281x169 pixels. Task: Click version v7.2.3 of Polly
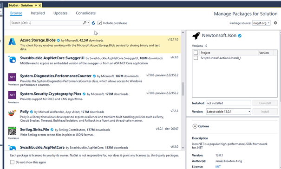tap(174, 111)
